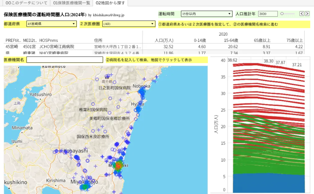Viewport: 314px width, 194px height.
Task: Click the Miyakonojo marker cluster
Action: [85, 187]
